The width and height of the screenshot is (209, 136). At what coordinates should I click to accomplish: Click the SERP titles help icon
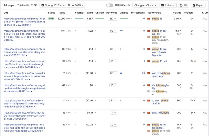(129, 6)
